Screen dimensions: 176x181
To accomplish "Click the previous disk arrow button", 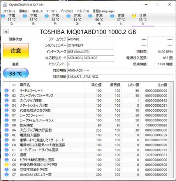I will pos(6,32).
